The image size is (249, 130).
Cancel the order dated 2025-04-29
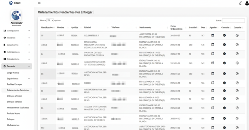pyautogui.click(x=237, y=73)
